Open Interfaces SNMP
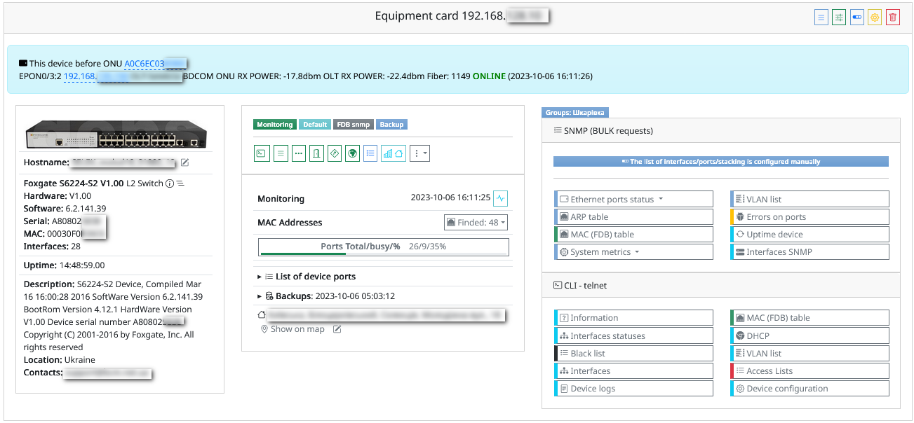This screenshot has height=423, width=914. [x=809, y=251]
